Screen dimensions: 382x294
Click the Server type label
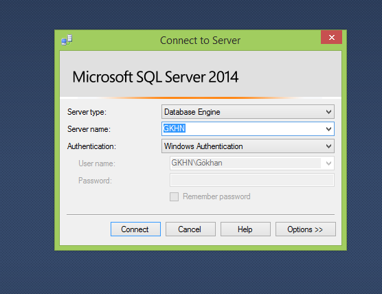(87, 112)
